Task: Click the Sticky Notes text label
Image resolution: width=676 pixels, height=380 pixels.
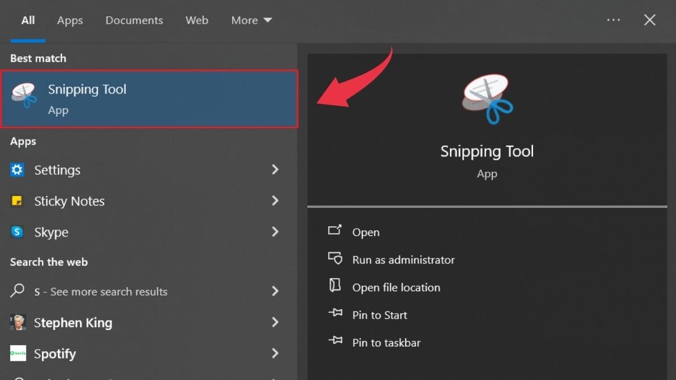Action: pos(69,201)
